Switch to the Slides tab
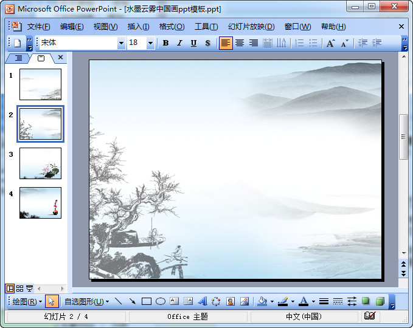 pos(41,58)
